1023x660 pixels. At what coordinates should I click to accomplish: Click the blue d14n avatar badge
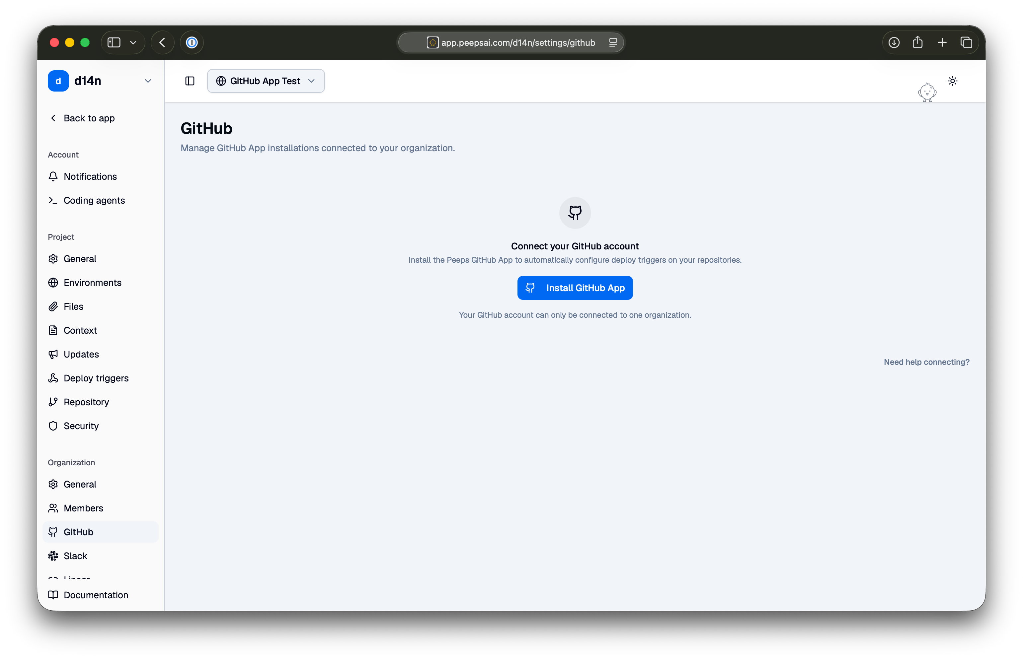coord(58,81)
